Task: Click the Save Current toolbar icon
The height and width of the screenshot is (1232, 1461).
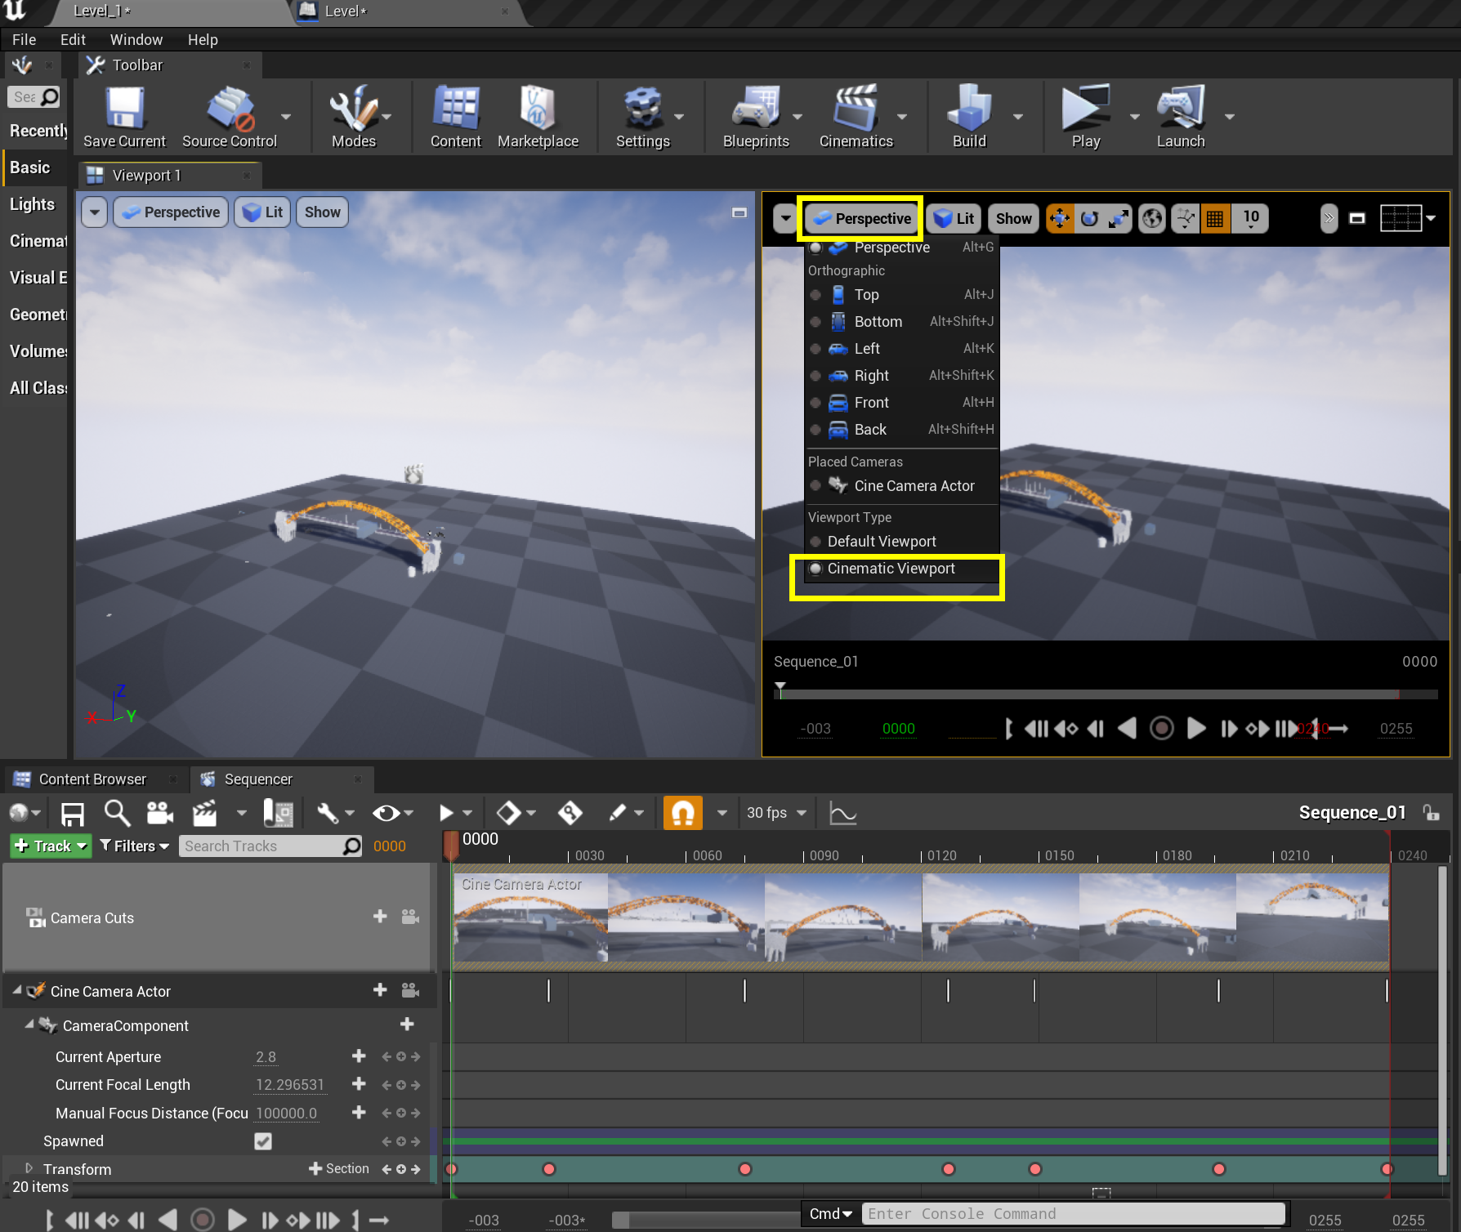Action: tap(124, 117)
